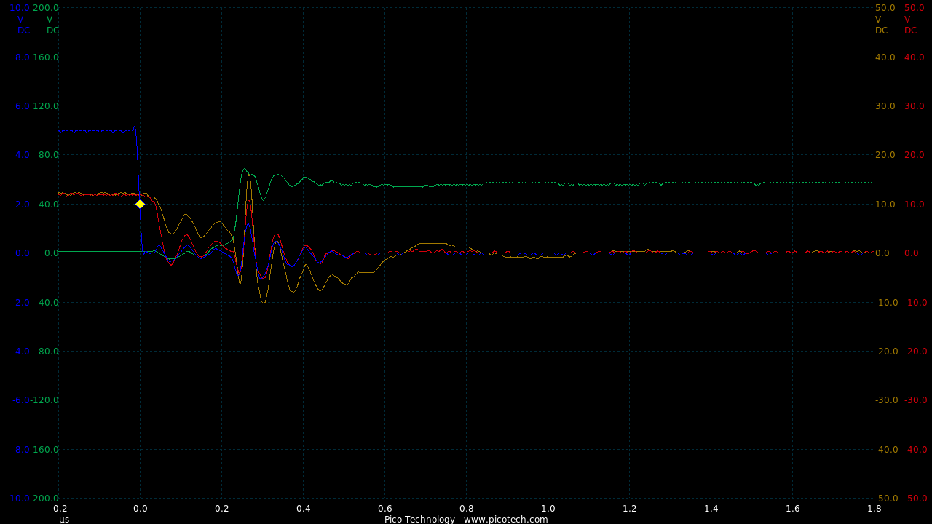Select the orange channel V DC label
The image size is (932, 524).
(882, 25)
